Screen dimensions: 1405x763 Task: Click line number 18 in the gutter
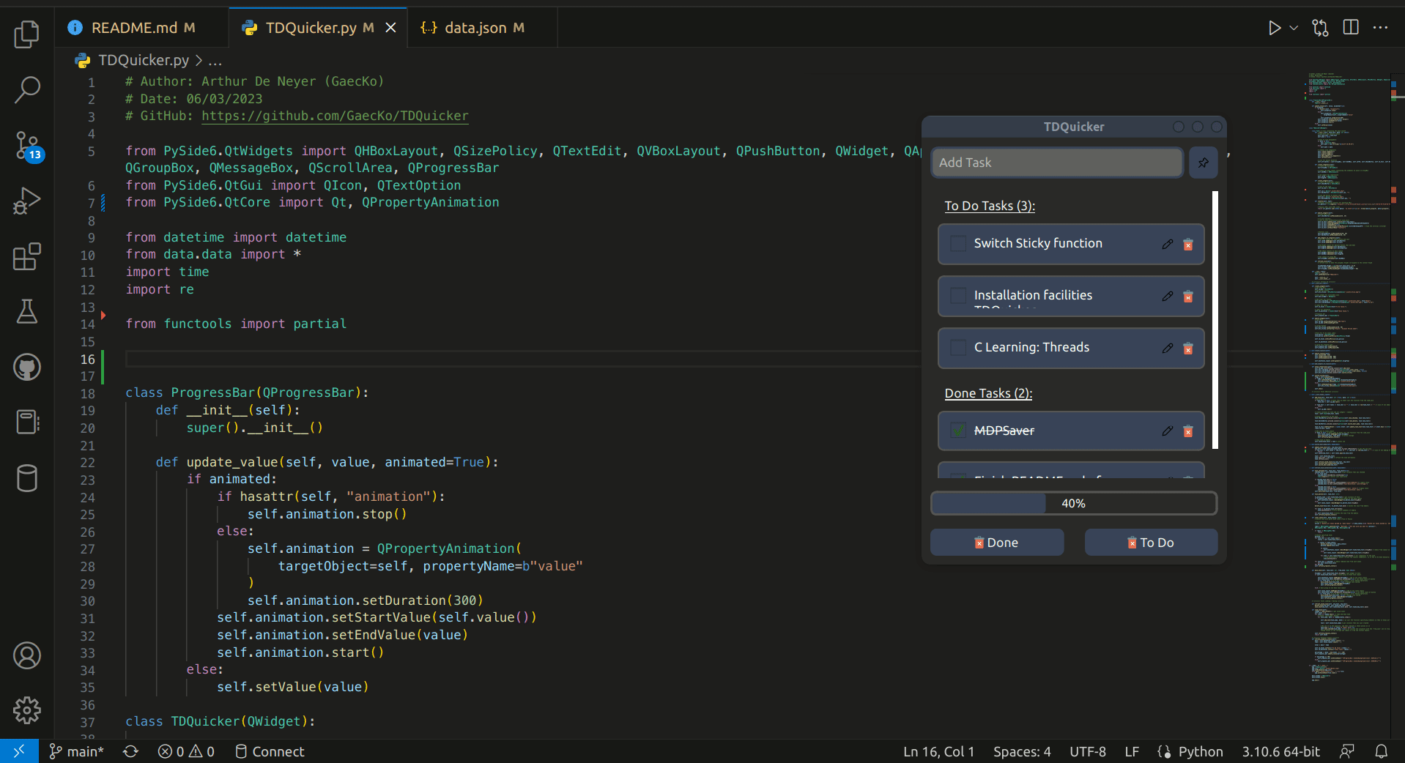[x=88, y=393]
